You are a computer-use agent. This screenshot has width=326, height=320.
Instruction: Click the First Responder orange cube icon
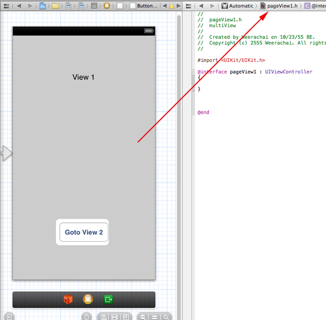68,299
